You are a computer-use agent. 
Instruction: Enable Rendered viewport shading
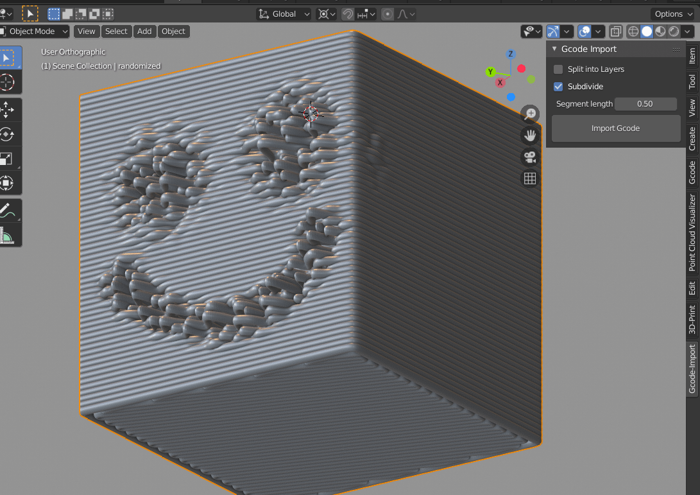[672, 31]
